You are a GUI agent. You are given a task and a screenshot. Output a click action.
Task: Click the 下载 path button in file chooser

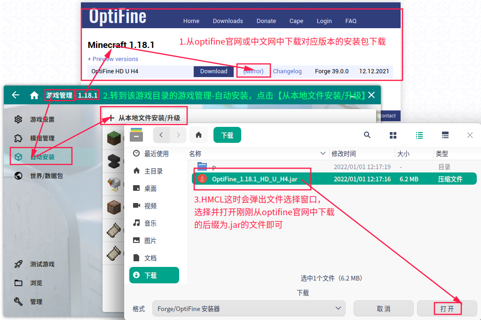(x=227, y=135)
